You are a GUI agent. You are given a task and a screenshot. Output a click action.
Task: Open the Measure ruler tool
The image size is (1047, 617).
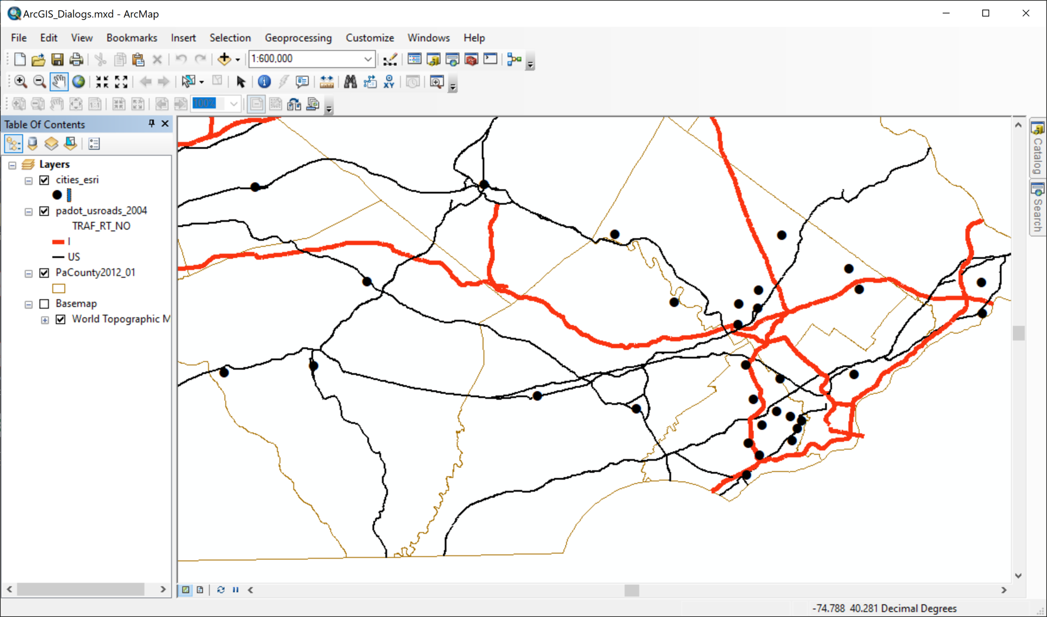[326, 81]
